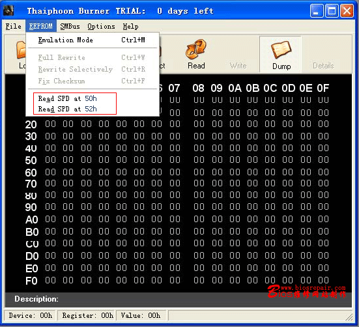Image resolution: width=359 pixels, height=327 pixels.
Task: Click row label 50 in hex dump
Action: (31, 160)
